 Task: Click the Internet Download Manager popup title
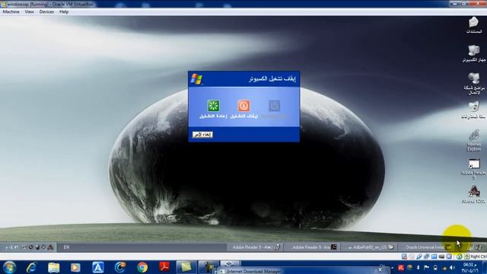[x=253, y=271]
